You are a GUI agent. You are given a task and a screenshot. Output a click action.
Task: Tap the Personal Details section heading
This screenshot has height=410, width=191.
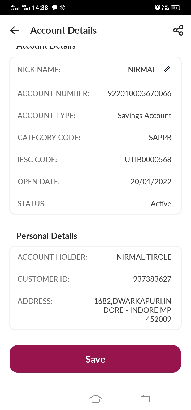(47, 236)
